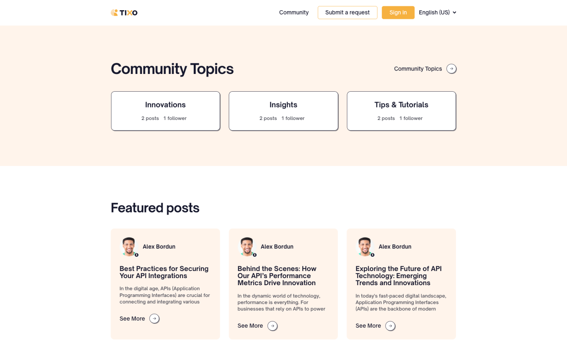This screenshot has width=567, height=354.
Task: Open the Community nav menu item
Action: coord(294,13)
